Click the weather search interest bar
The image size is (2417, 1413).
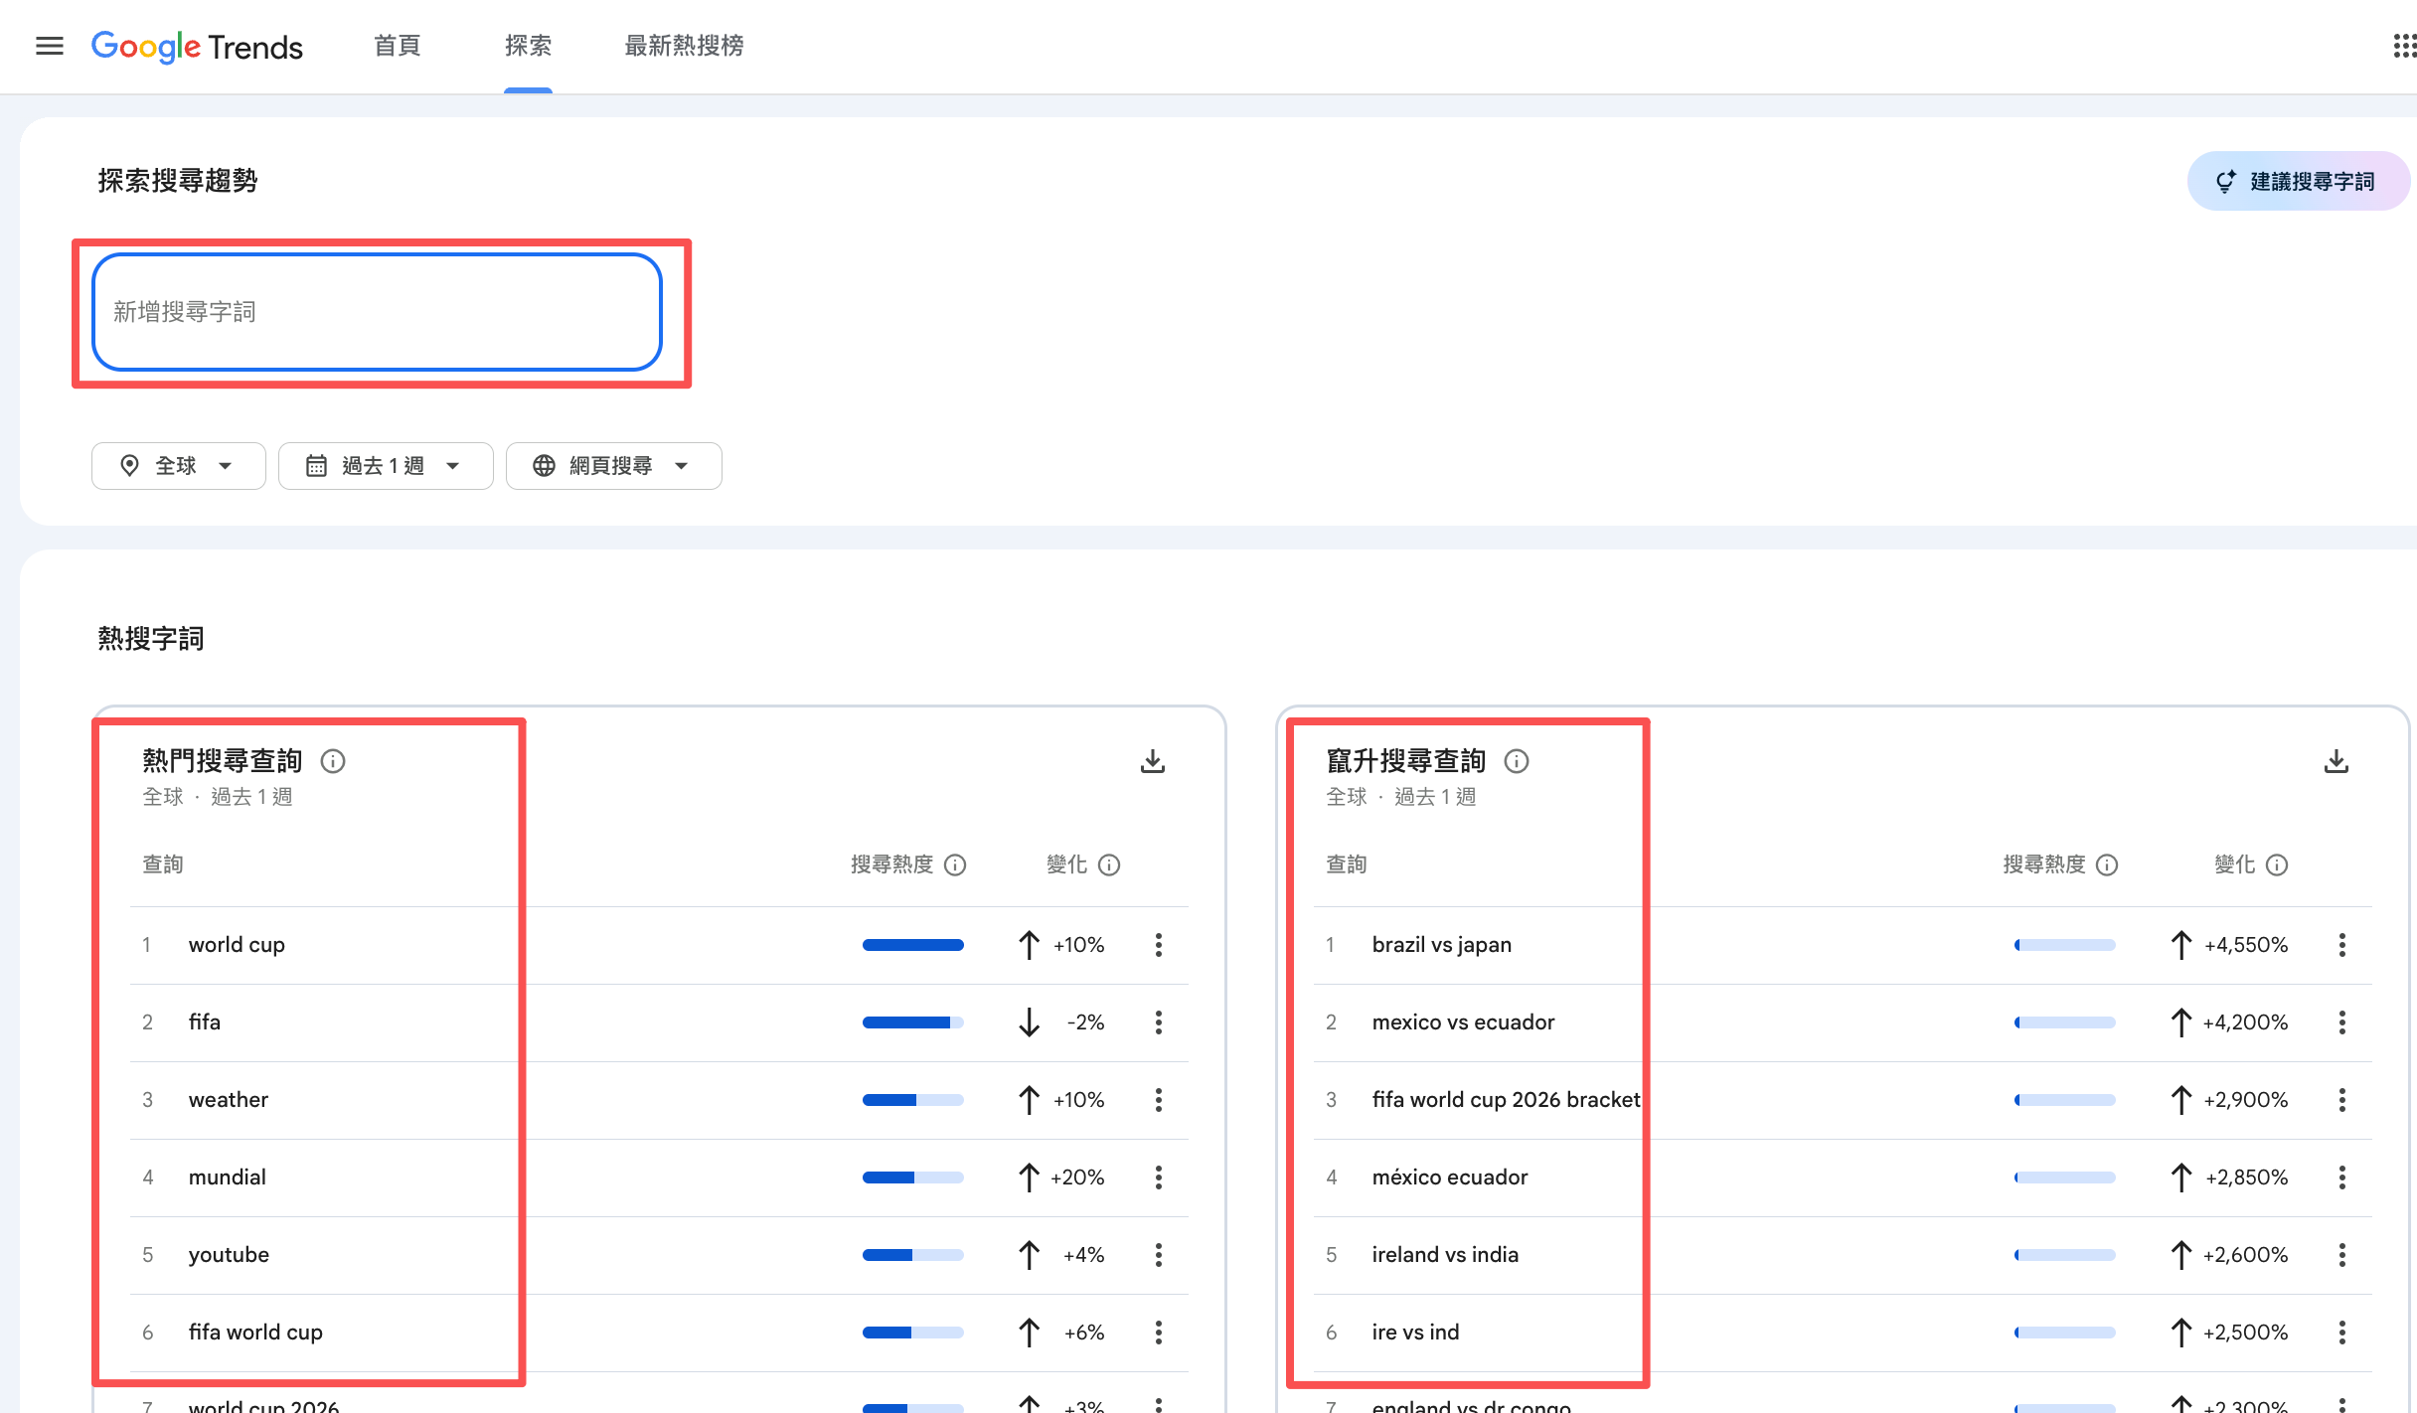(x=913, y=1100)
